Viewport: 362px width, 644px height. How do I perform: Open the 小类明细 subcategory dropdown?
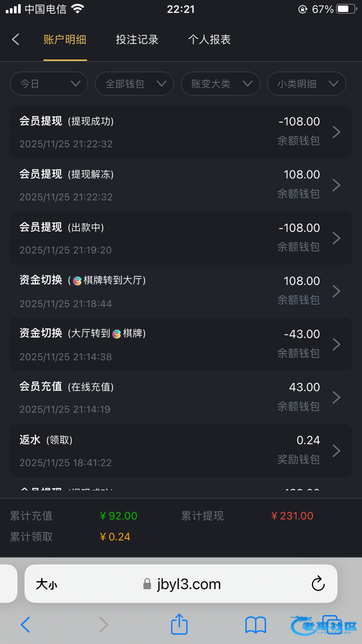[x=306, y=84]
